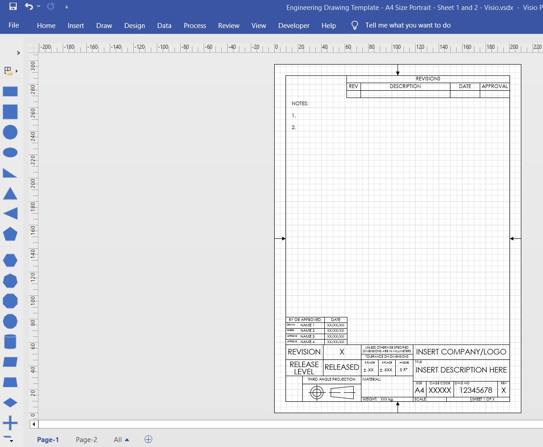The height and width of the screenshot is (447, 543).
Task: Click the horizontal scrollbar left arrow
Action: [33, 424]
